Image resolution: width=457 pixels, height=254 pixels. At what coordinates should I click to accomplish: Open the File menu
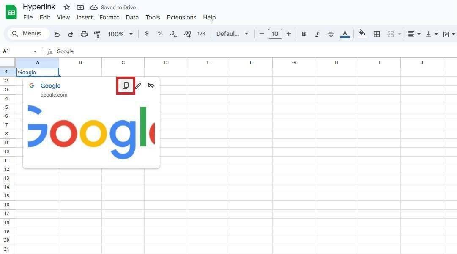click(28, 17)
